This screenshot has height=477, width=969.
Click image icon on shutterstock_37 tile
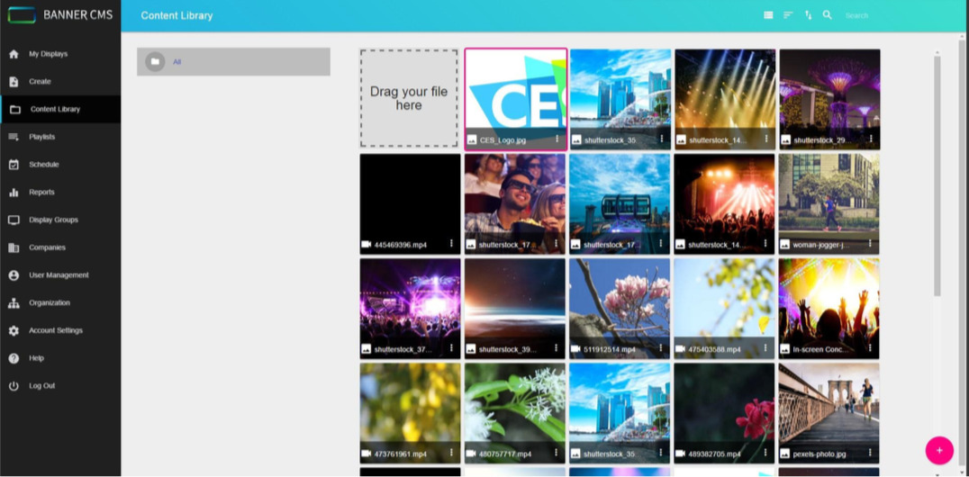coord(367,349)
